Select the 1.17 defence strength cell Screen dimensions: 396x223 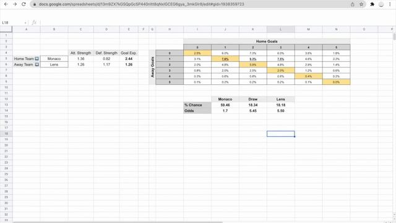106,64
